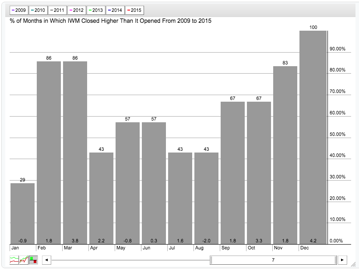This screenshot has height=270, width=359.
Task: Toggle the 2015 year series
Action: pyautogui.click(x=134, y=11)
